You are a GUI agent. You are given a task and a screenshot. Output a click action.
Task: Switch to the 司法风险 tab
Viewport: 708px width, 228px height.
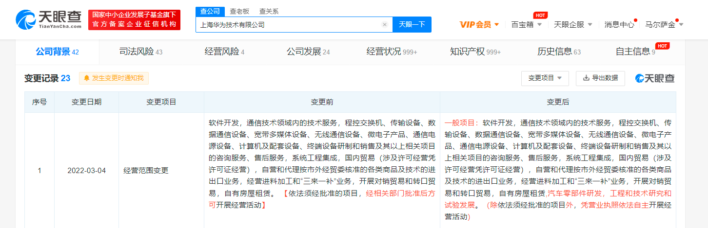point(140,52)
